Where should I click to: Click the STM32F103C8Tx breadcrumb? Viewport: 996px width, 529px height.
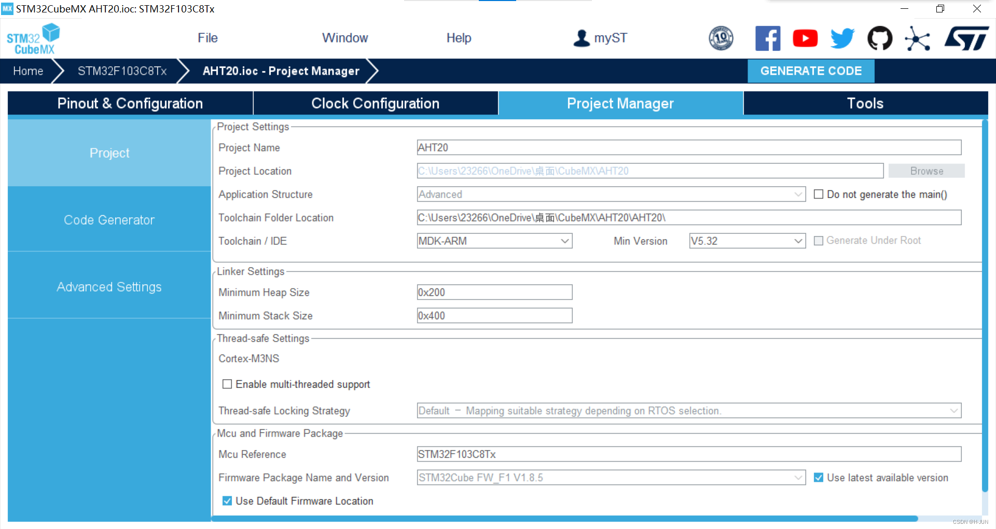click(122, 71)
